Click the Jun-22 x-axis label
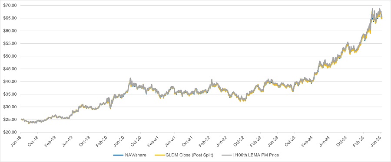 pos(222,141)
